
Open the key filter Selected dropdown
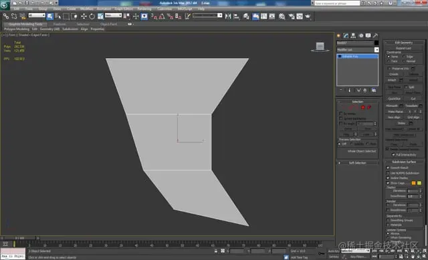(355, 251)
